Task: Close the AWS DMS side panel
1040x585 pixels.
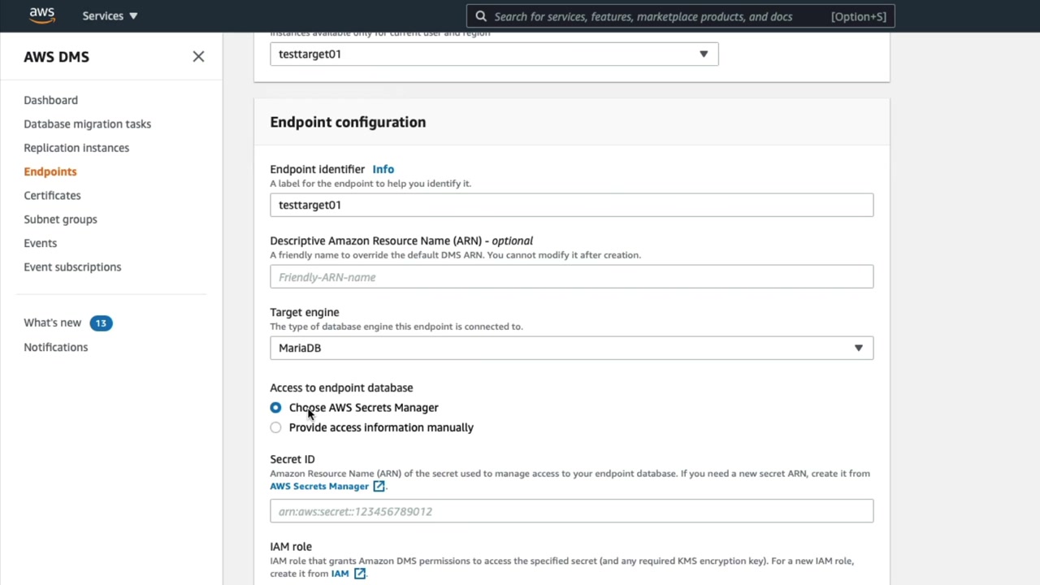Action: pyautogui.click(x=198, y=56)
